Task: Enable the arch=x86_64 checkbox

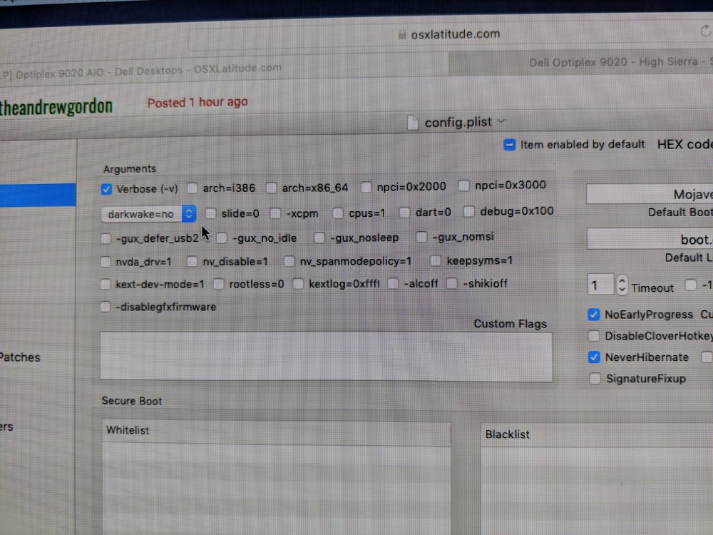Action: [x=271, y=188]
